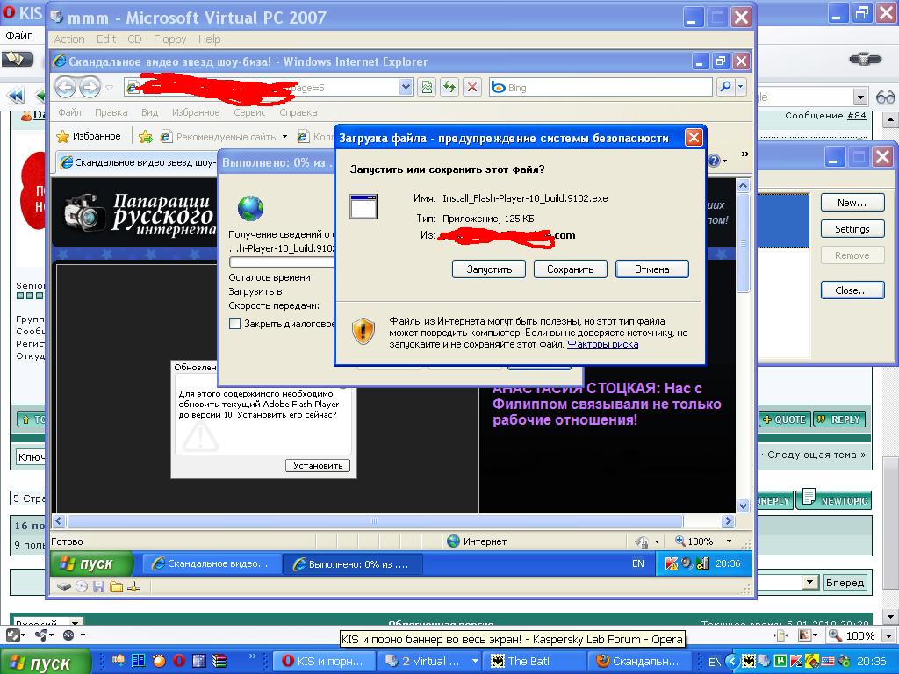Click New... in Virtual PC Console
Image resolution: width=899 pixels, height=674 pixels.
point(852,203)
